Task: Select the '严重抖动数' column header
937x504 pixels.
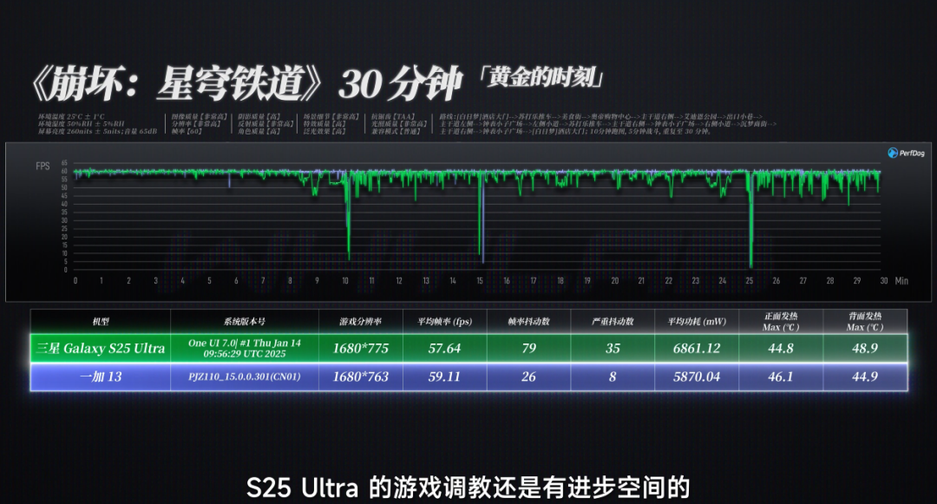Action: [613, 321]
